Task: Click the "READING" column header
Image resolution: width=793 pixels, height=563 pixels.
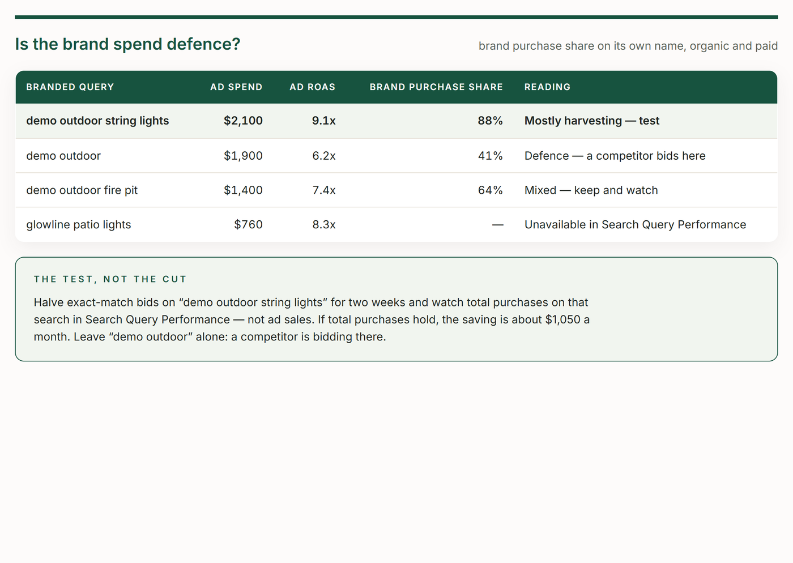Action: tap(547, 87)
